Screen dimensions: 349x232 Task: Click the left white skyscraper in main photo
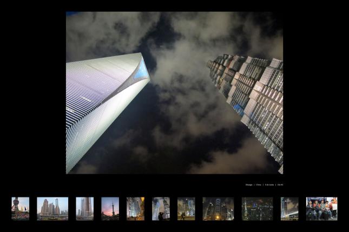(97, 103)
